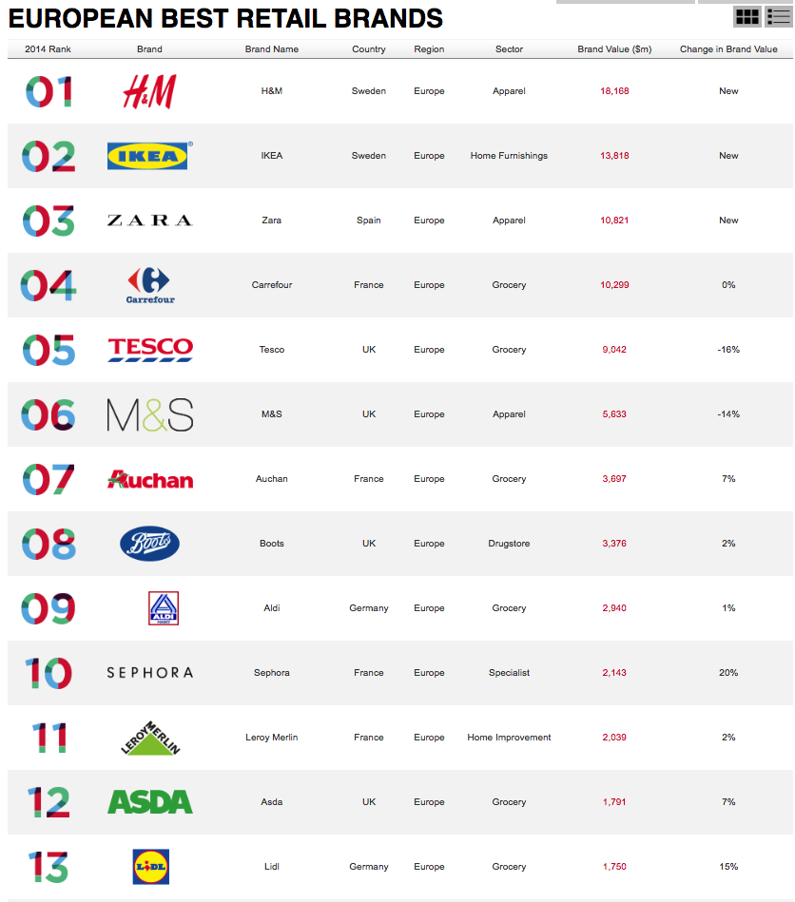Image resolution: width=795 pixels, height=902 pixels.
Task: Open the Zara logo
Action: [149, 221]
